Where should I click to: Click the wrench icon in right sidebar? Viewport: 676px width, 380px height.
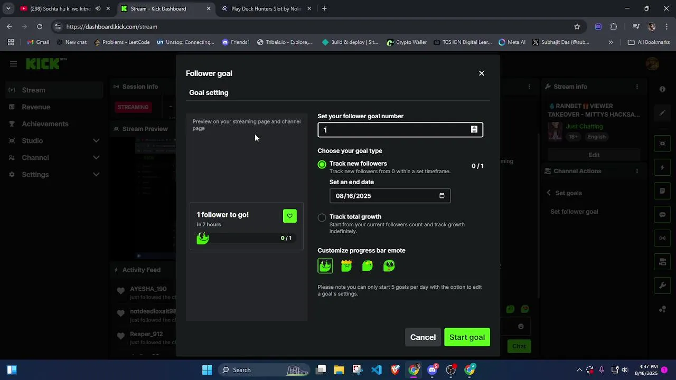click(662, 286)
